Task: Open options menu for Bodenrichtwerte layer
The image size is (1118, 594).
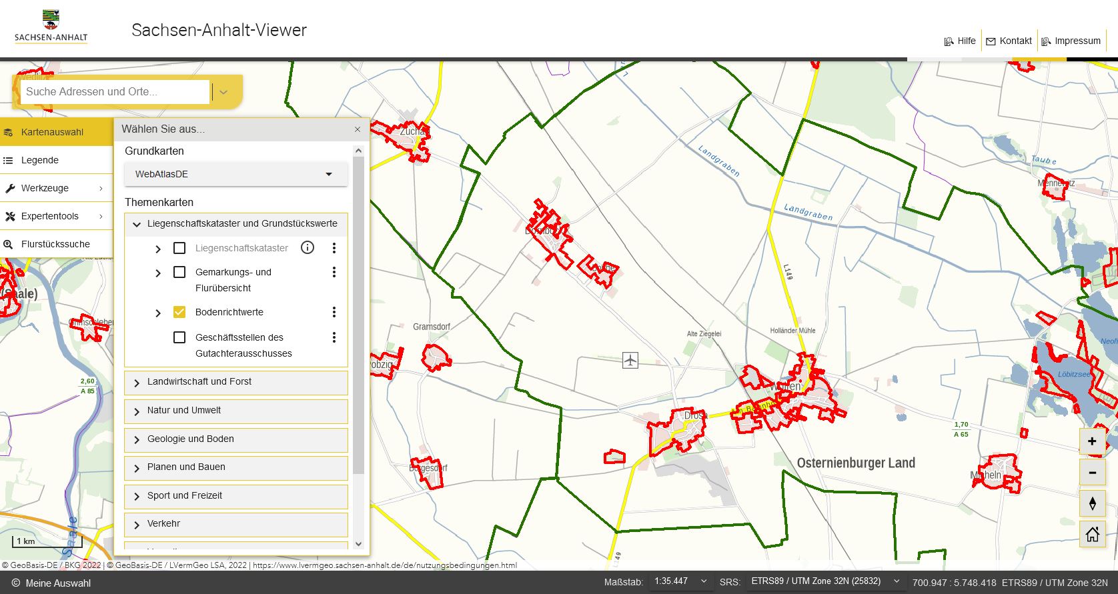Action: 334,312
